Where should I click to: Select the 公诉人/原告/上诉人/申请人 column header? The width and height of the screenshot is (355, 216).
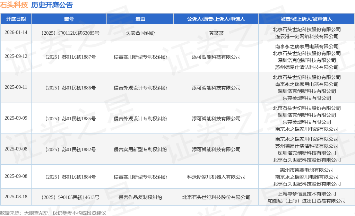tap(216, 19)
